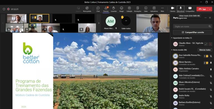Click Abner Barreto's microphone icon
Image resolution: width=214 pixels, height=109 pixels.
tap(211, 63)
